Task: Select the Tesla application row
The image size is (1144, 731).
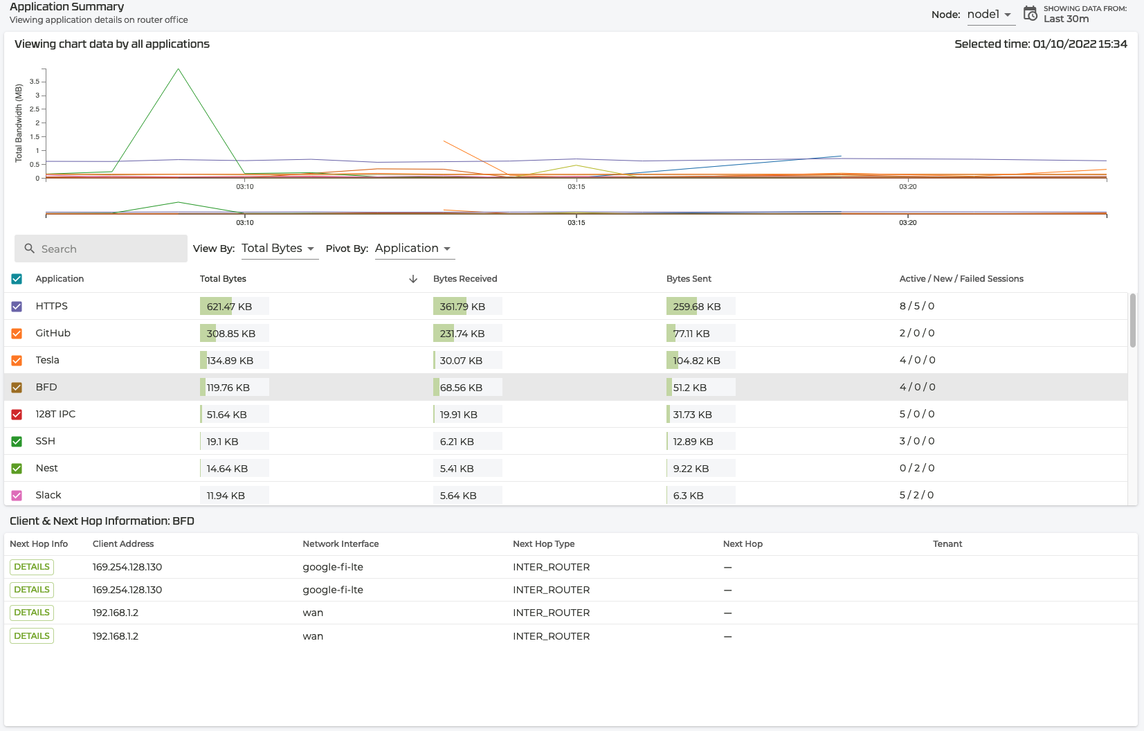Action: [x=48, y=360]
